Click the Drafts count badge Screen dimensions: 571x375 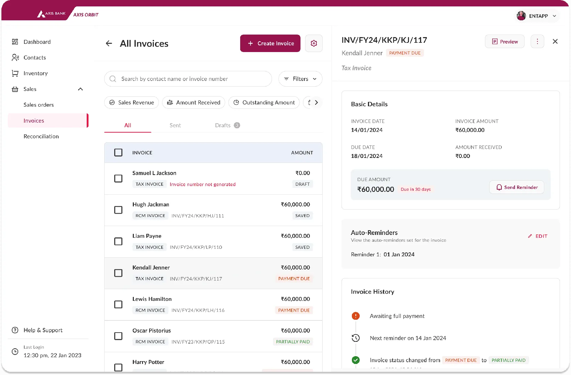(x=237, y=125)
